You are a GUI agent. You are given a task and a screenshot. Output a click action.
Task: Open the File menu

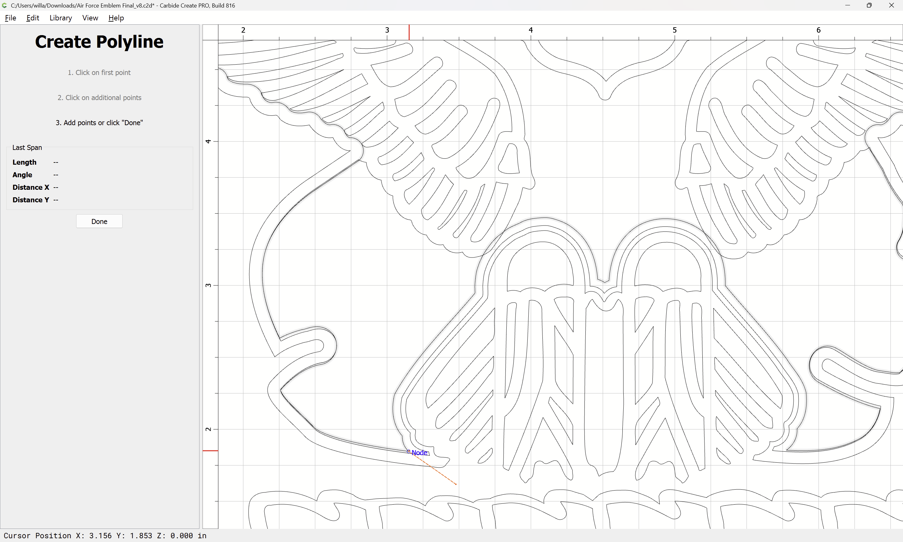click(x=11, y=18)
